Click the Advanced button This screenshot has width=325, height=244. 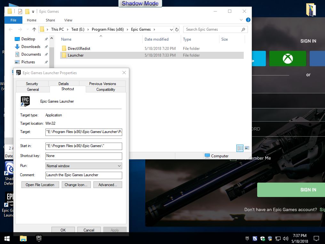(107, 185)
